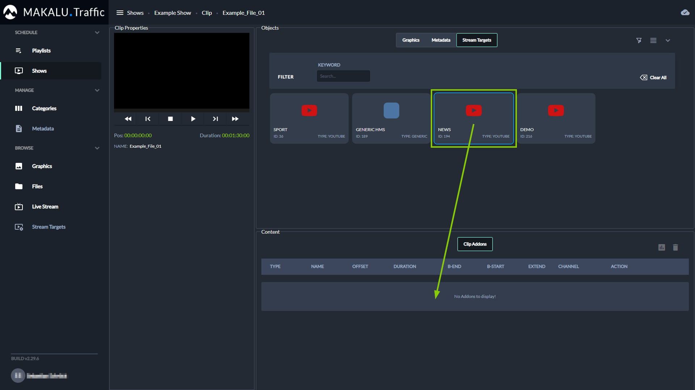Image resolution: width=695 pixels, height=390 pixels.
Task: Click the B-END column header
Action: point(454,266)
